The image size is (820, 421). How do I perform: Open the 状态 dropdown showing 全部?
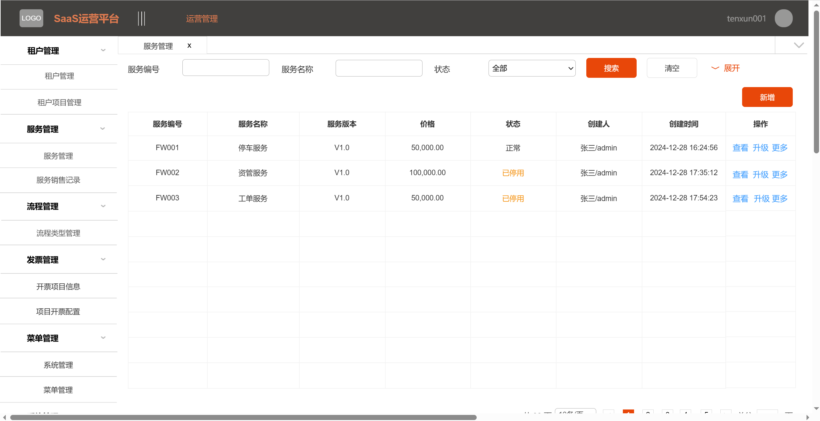click(531, 68)
